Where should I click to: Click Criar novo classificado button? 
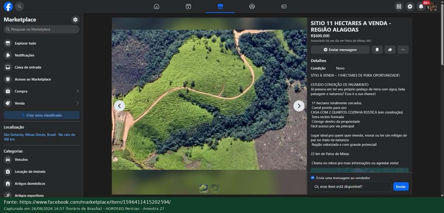click(x=42, y=115)
